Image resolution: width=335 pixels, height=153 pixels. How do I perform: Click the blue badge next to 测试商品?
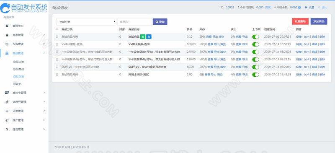(x=149, y=36)
